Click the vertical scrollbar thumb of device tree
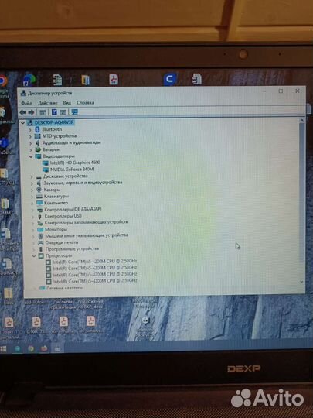Image resolution: width=313 pixels, height=418 pixels. pyautogui.click(x=302, y=192)
